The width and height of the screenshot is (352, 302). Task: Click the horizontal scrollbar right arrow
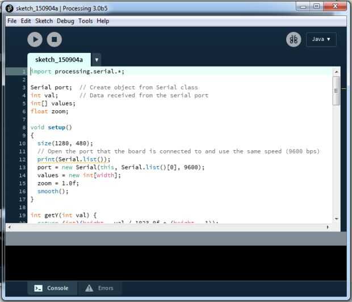point(328,227)
